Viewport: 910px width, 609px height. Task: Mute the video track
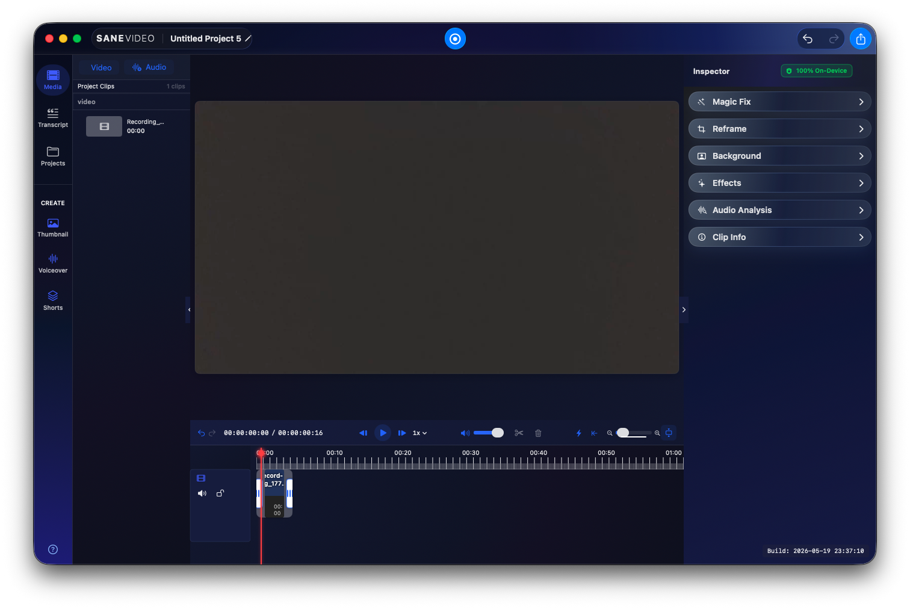click(202, 493)
